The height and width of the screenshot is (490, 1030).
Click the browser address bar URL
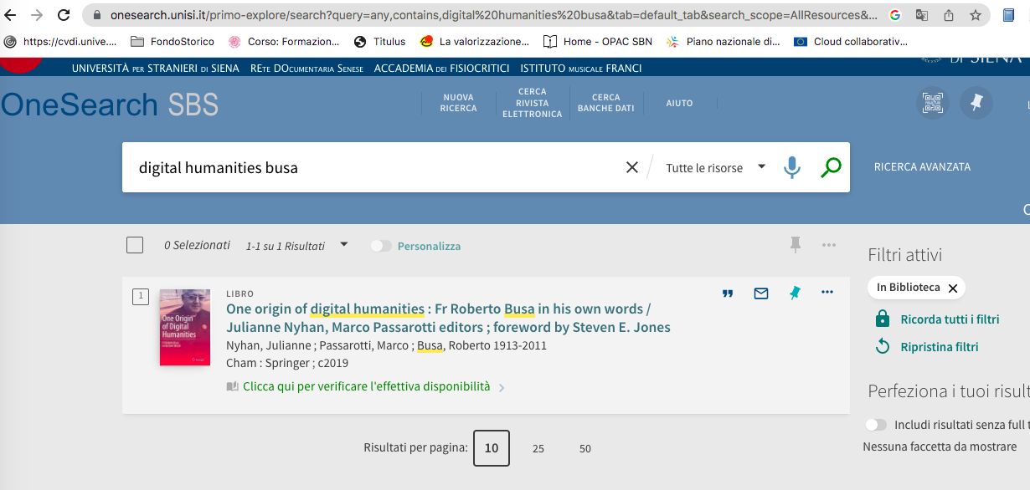[x=494, y=15]
